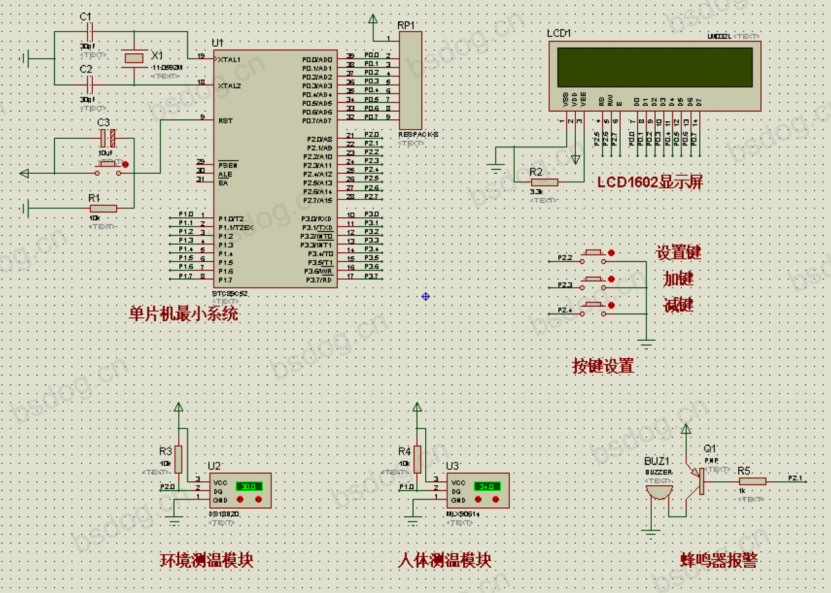This screenshot has height=593, width=831.
Task: Click the P2.2 push button cap
Action: pyautogui.click(x=594, y=252)
